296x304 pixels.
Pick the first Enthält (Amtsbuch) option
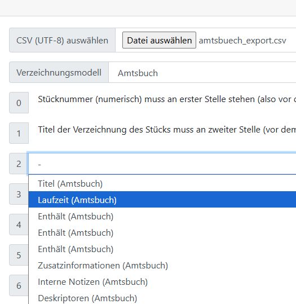[x=162, y=216]
